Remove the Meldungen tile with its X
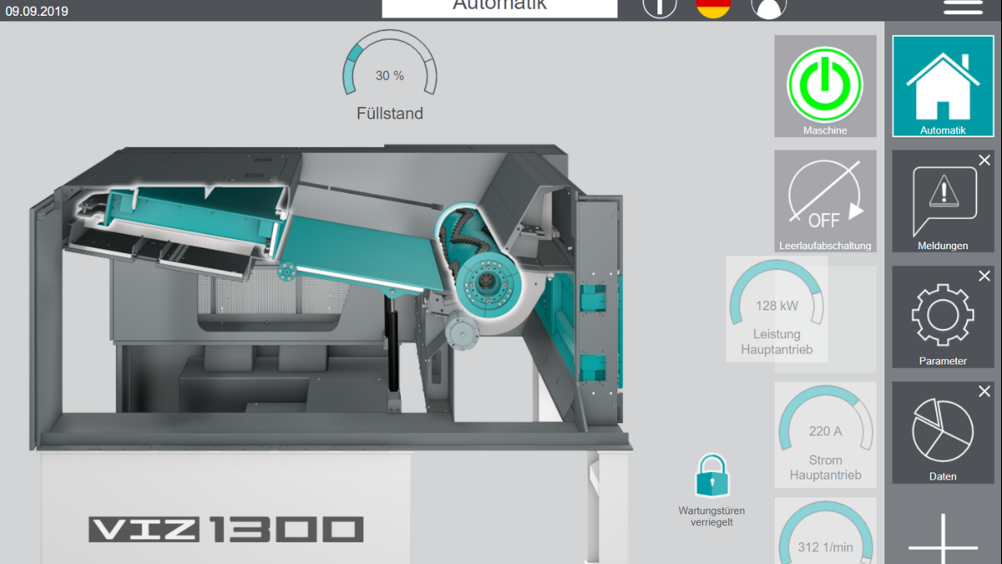Image resolution: width=1002 pixels, height=564 pixels. point(984,160)
